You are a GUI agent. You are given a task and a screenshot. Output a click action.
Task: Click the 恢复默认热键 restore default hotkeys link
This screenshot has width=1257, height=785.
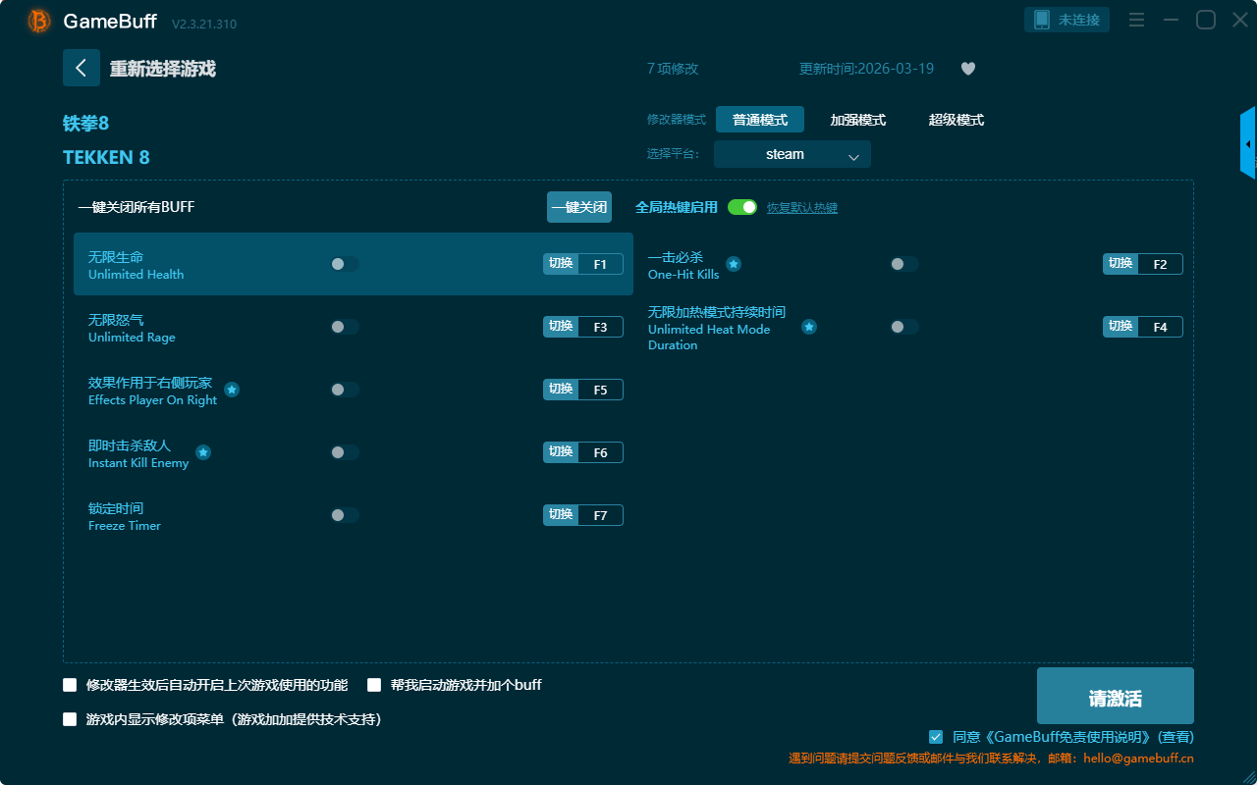(801, 208)
